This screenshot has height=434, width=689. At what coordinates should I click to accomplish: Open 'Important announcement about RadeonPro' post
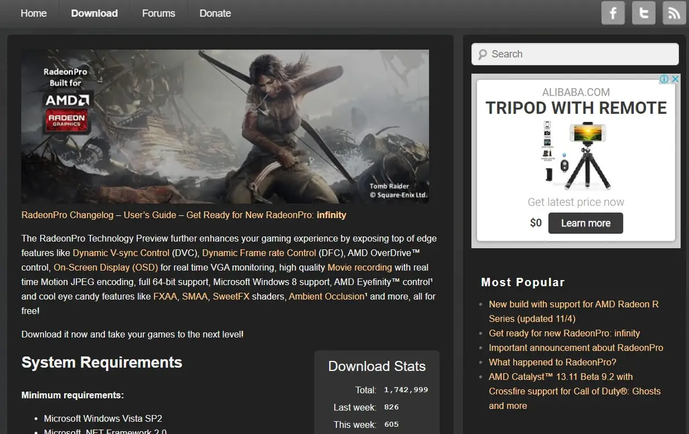click(576, 348)
